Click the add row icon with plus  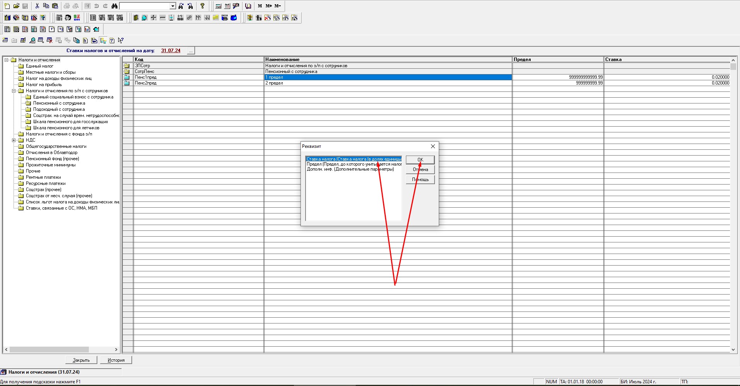click(x=41, y=40)
